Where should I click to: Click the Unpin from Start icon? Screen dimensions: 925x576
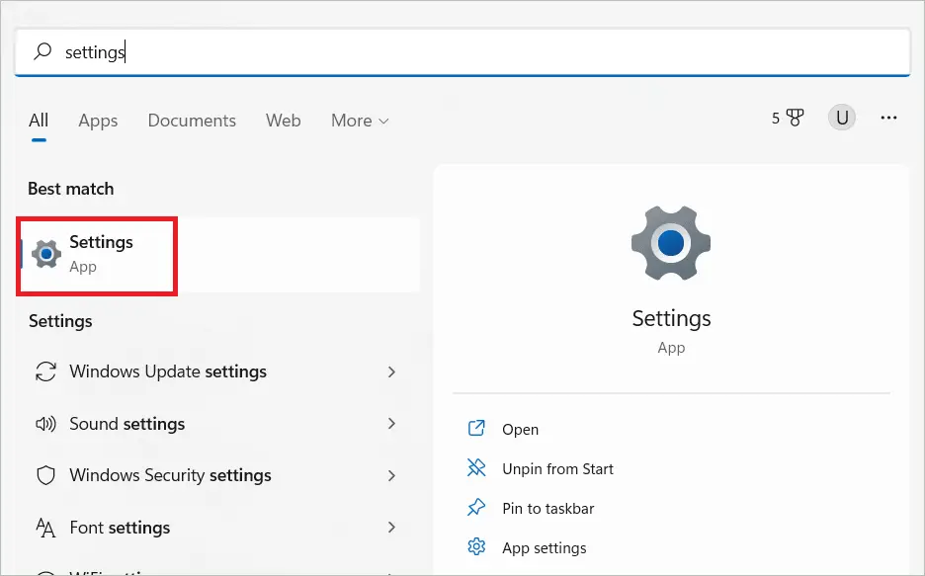coord(476,469)
